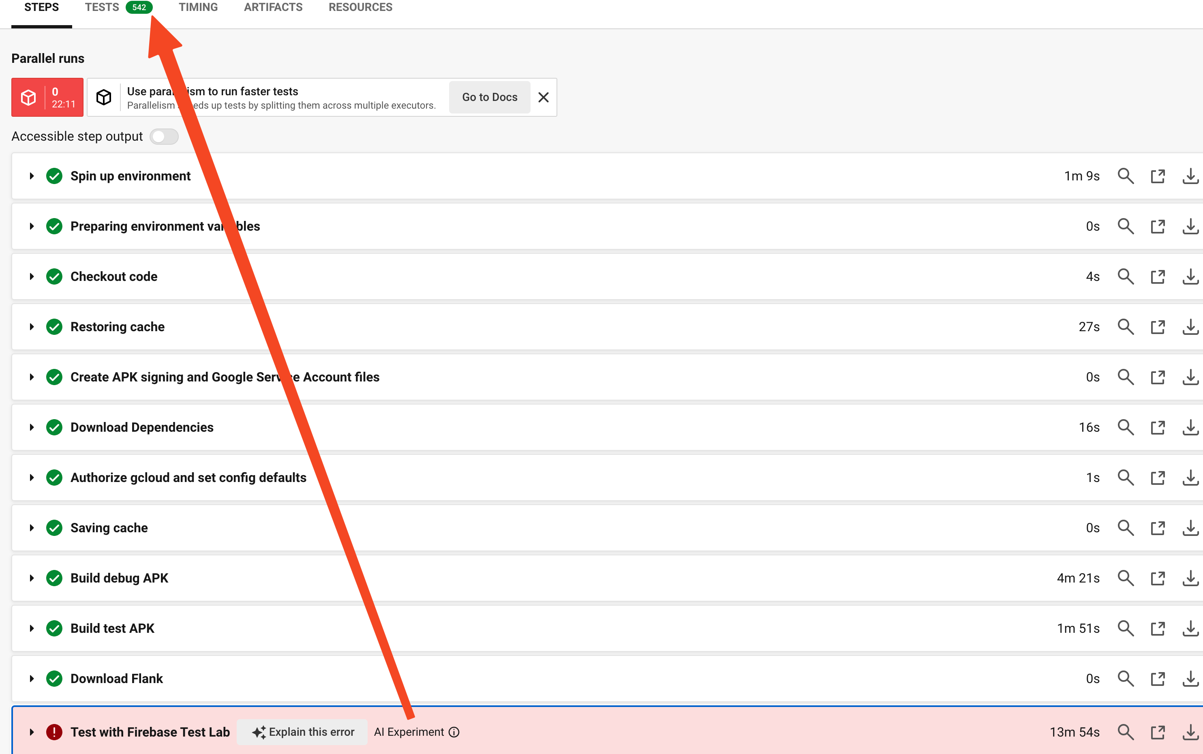1203x754 pixels.
Task: Expand the Build debug APK step
Action: pos(31,578)
